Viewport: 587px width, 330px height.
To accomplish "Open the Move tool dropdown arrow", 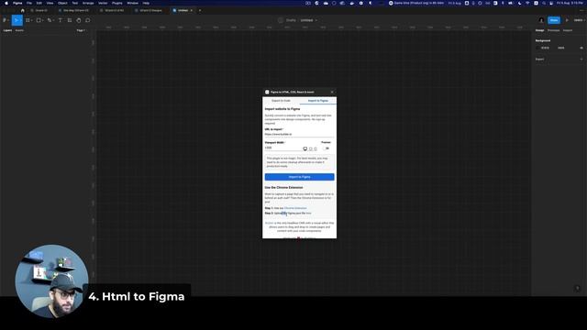I will point(20,20).
